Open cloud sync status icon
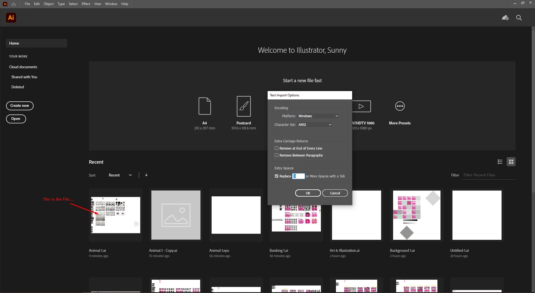This screenshot has width=535, height=293. [x=505, y=18]
